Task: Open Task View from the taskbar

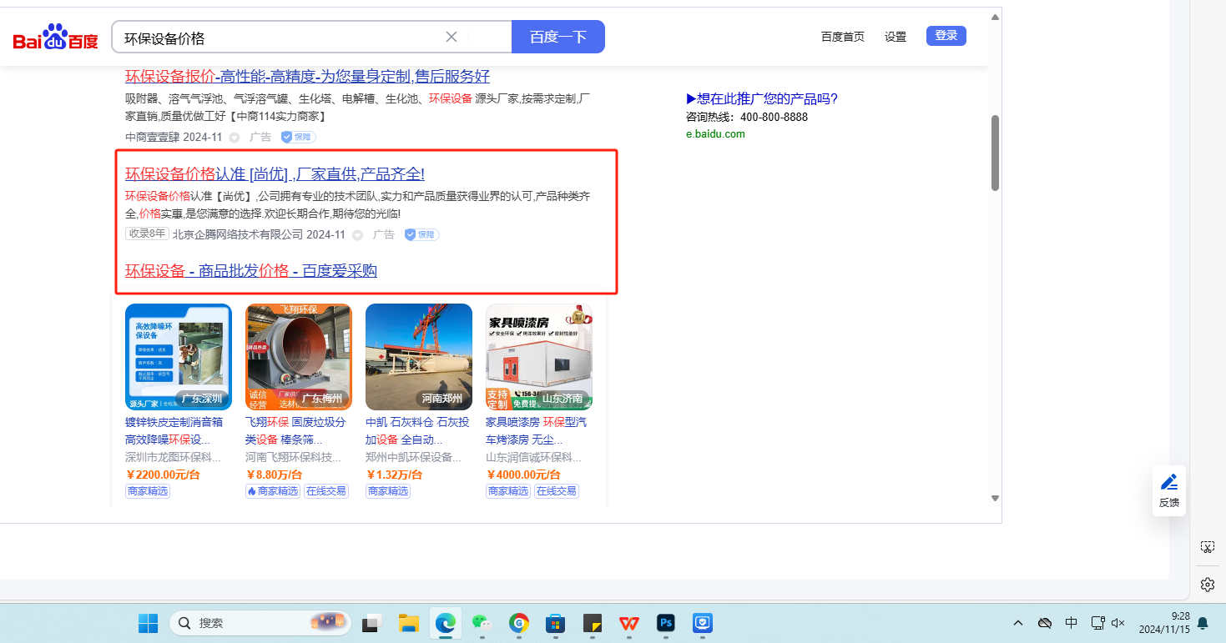Action: point(371,623)
